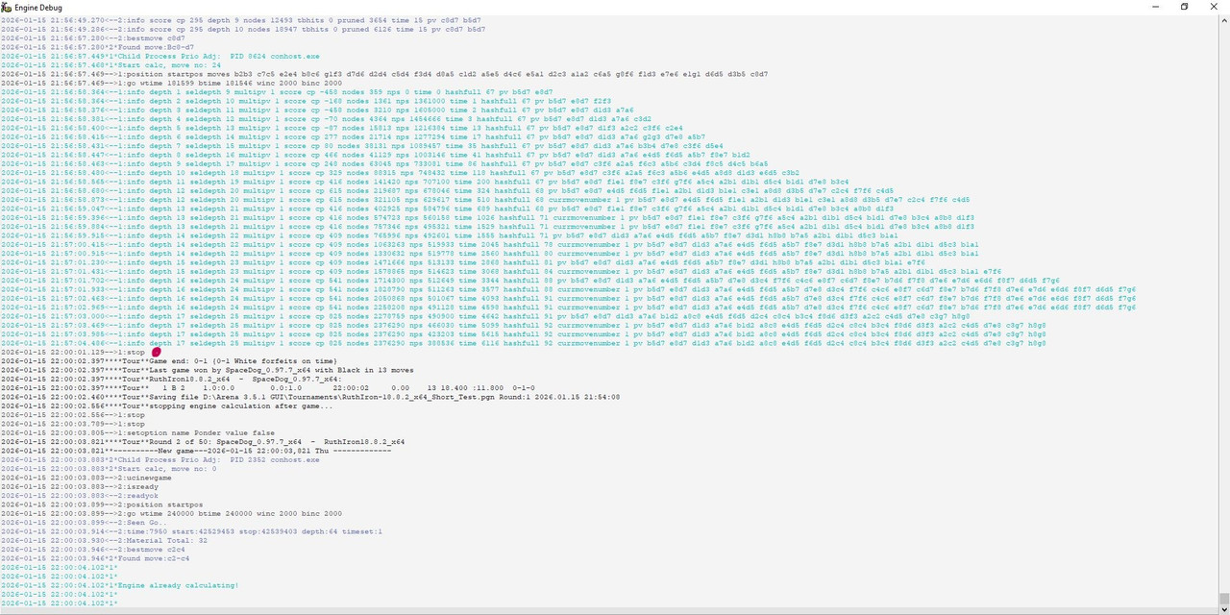The image size is (1230, 615).
Task: Select the 'depth 1 seldepth 9' info line
Action: click(277, 91)
